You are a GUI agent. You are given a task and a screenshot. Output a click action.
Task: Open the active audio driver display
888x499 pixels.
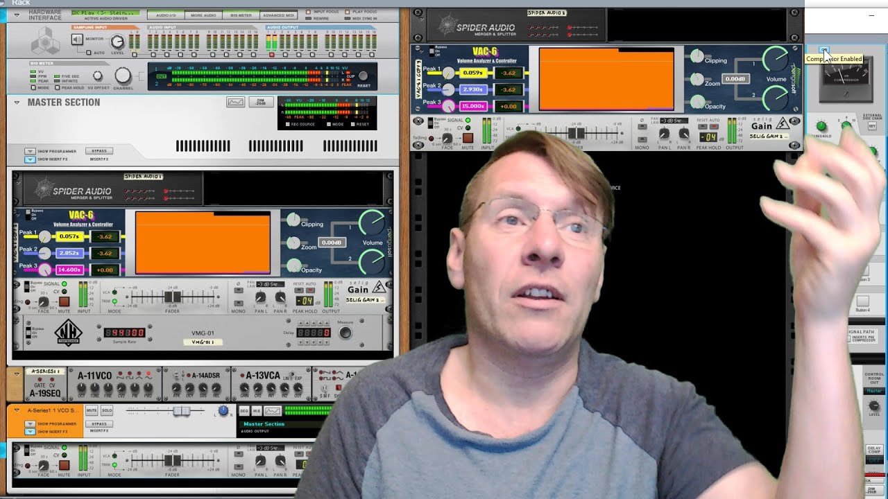click(105, 12)
